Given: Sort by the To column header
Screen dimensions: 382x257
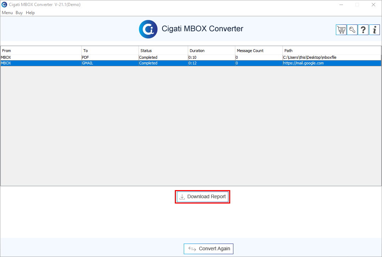Looking at the screenshot, I should point(110,51).
